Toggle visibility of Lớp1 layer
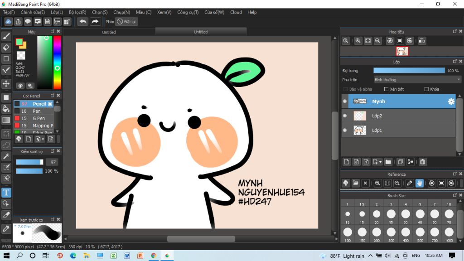 pos(345,130)
